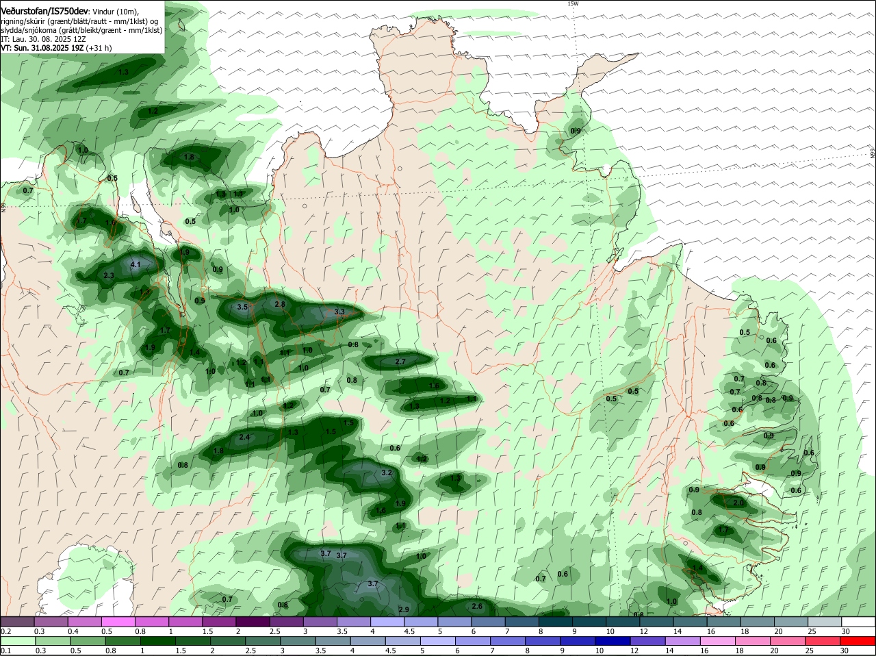
Task: Click the 'IT: Lau. 30. 08. 2025 12Z' line
Action: pyautogui.click(x=43, y=39)
